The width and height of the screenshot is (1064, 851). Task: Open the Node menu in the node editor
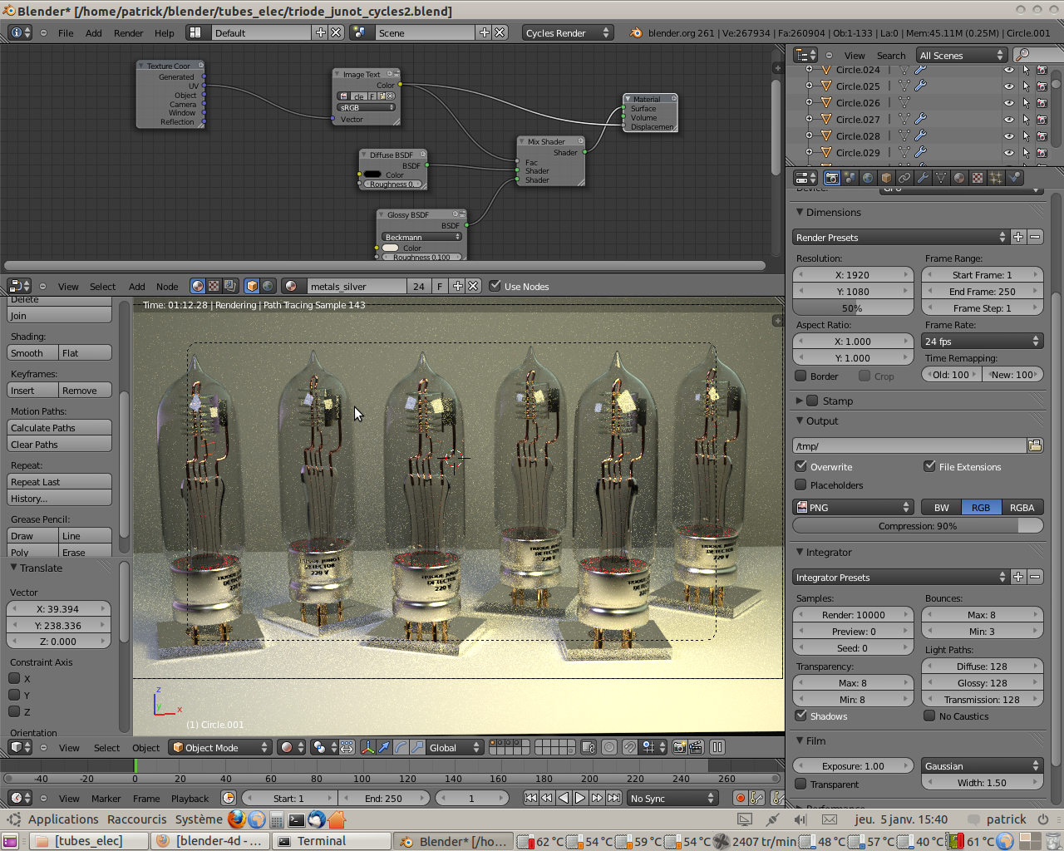(x=167, y=286)
